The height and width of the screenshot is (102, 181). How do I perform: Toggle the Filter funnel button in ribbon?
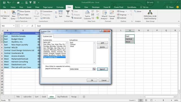pos(68,14)
